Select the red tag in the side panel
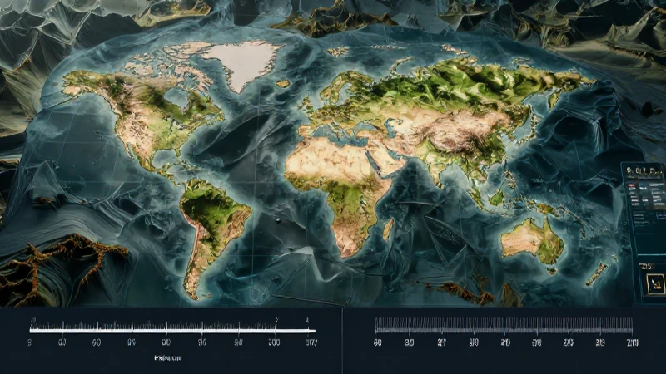 631,185
